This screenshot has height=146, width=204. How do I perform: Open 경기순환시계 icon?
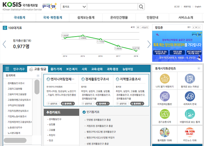(x=165, y=114)
